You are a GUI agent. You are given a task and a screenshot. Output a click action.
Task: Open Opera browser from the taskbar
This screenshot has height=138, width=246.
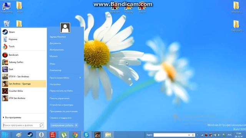[x=42, y=135]
